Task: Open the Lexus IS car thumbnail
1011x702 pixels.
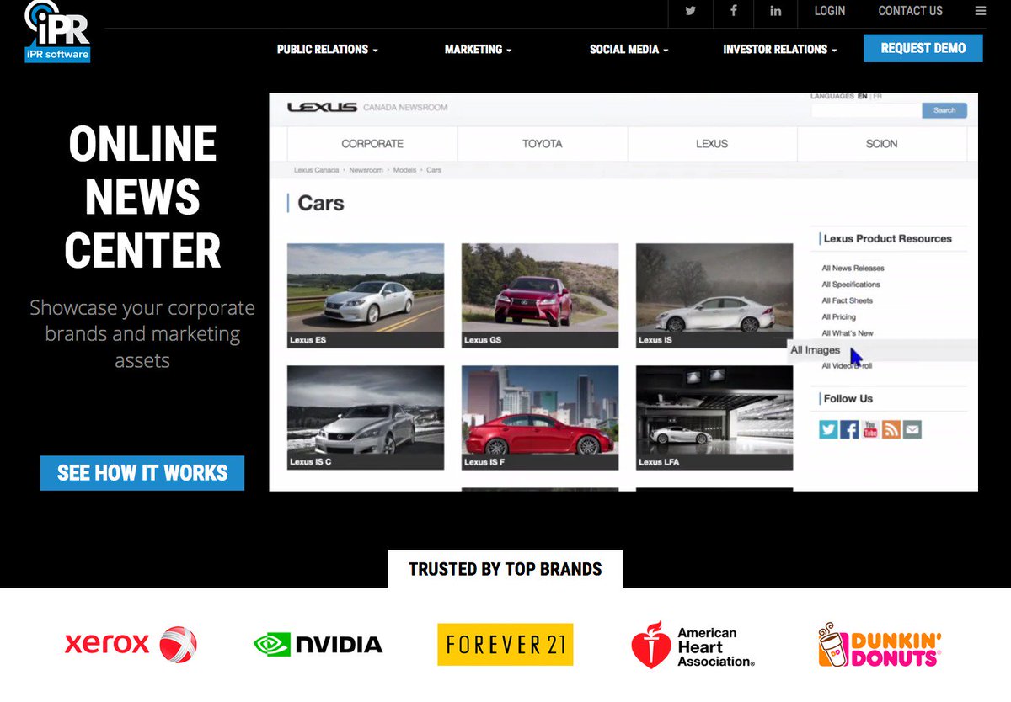Action: tap(714, 295)
